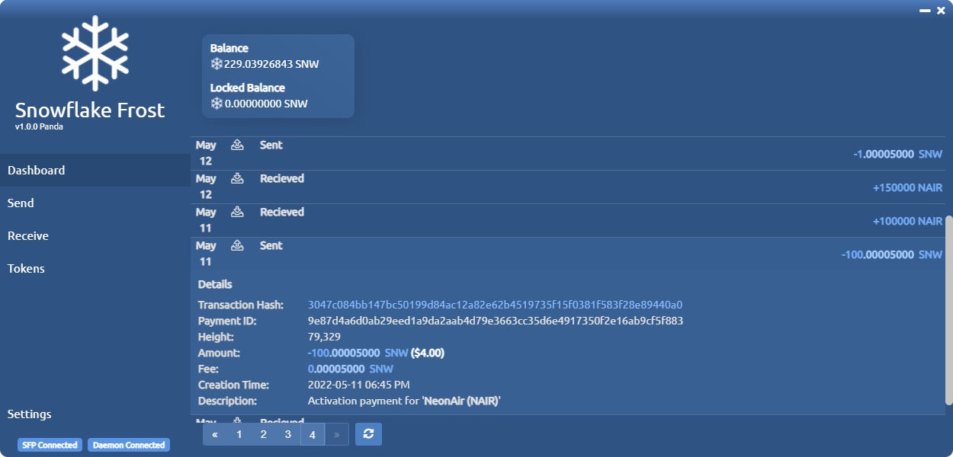The image size is (953, 457).
Task: Click the snowflake icon beside Balance amount
Action: click(x=217, y=64)
